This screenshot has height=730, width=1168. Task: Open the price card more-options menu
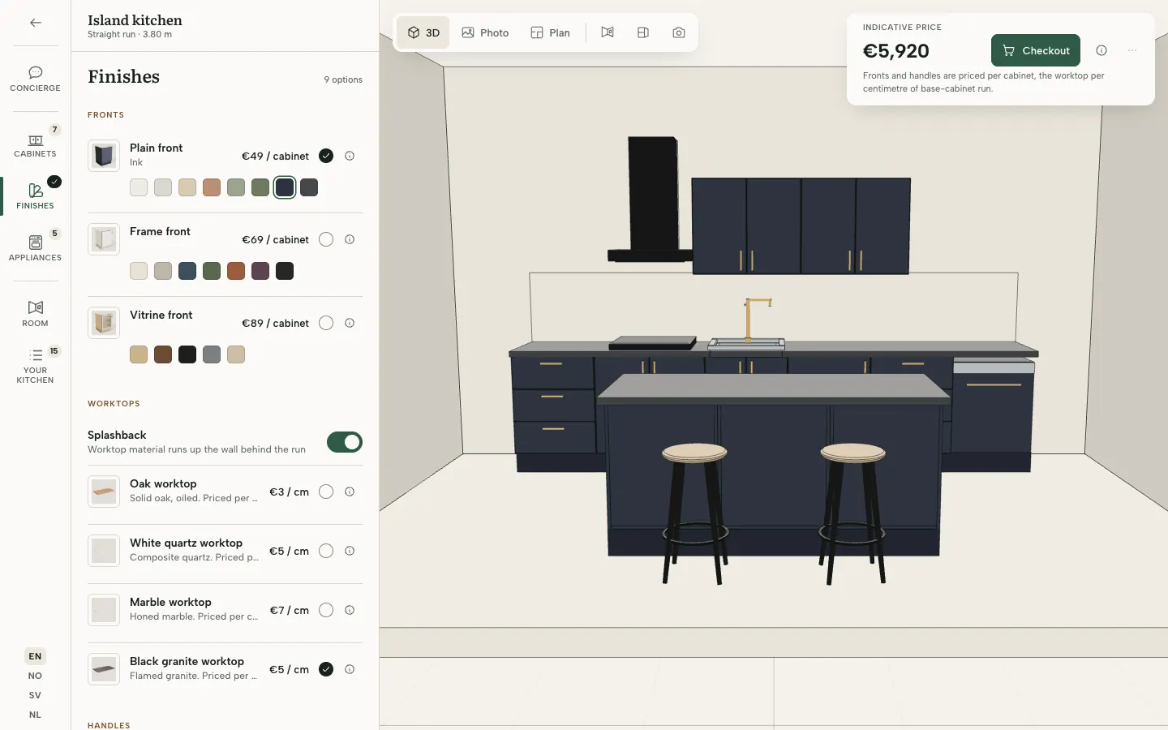coord(1132,50)
